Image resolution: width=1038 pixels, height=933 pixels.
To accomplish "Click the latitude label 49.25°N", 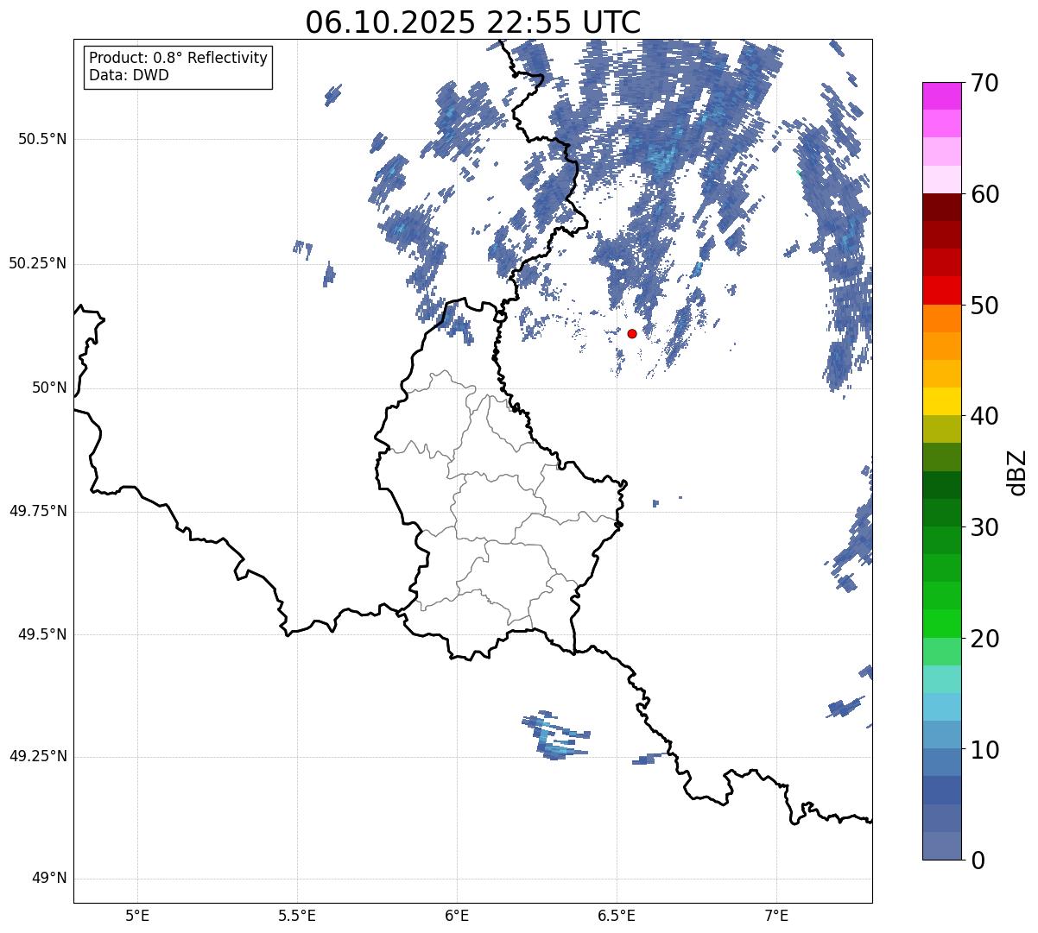I will (38, 756).
